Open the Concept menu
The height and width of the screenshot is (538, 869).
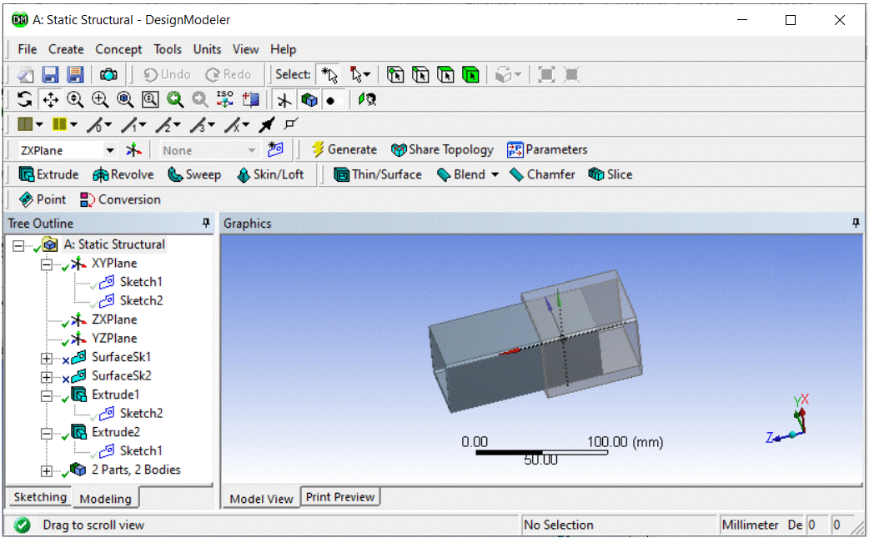tap(118, 49)
